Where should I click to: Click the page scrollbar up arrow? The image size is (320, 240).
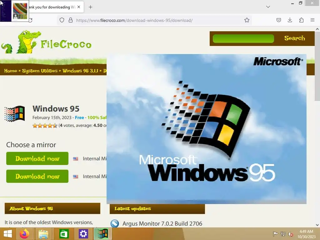[x=317, y=29]
